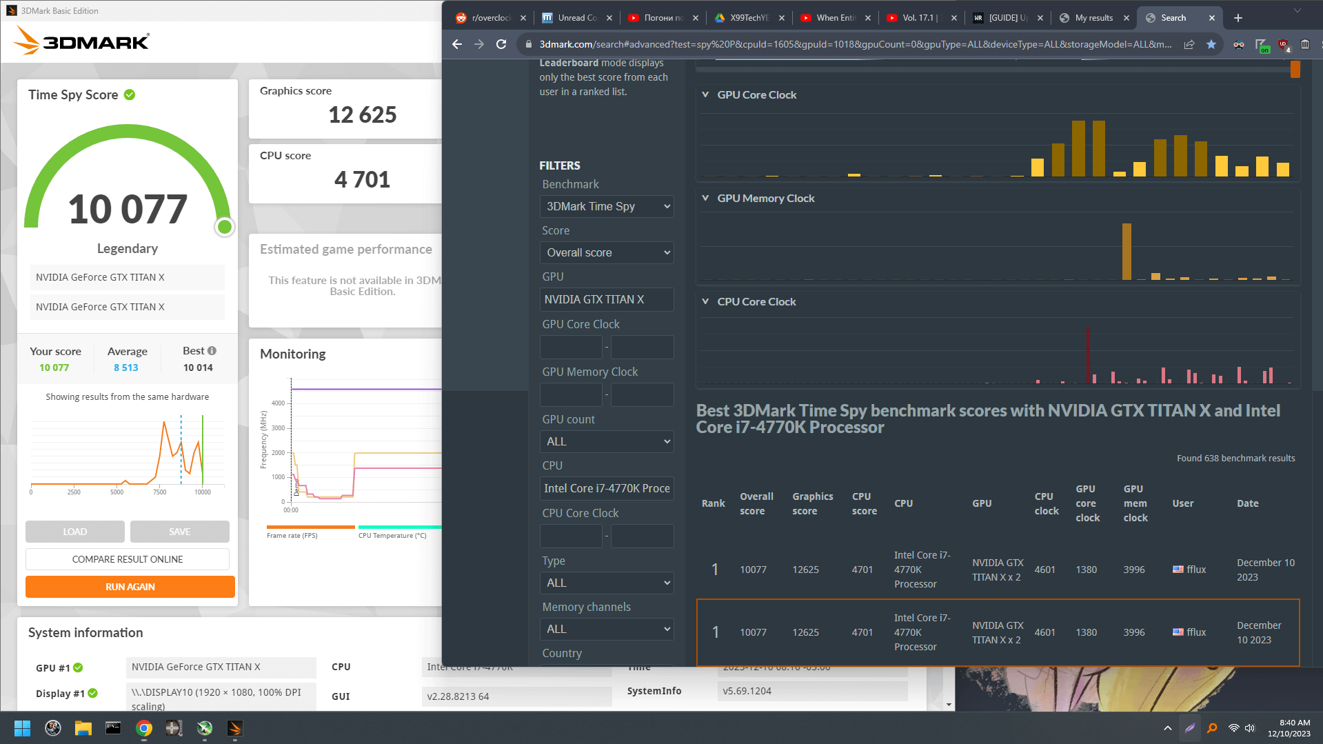Image resolution: width=1323 pixels, height=744 pixels.
Task: Open the Benchmark dropdown showing 3DMark Time Spy
Action: [607, 206]
